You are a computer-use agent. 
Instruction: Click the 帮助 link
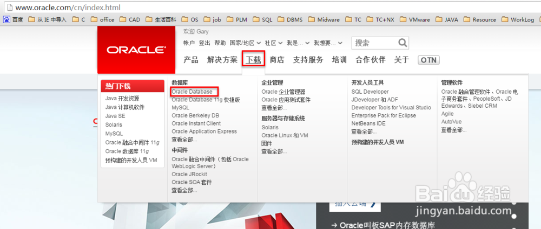pyautogui.click(x=220, y=43)
